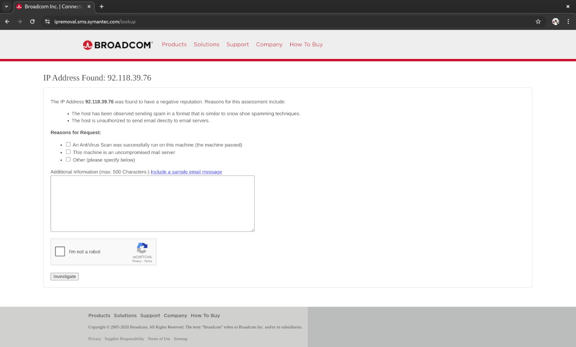Open a new tab with plus icon

point(102,6)
